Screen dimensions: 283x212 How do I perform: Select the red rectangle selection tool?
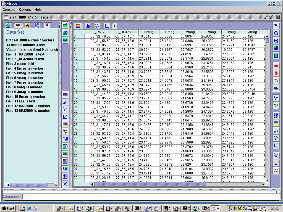[276, 66]
